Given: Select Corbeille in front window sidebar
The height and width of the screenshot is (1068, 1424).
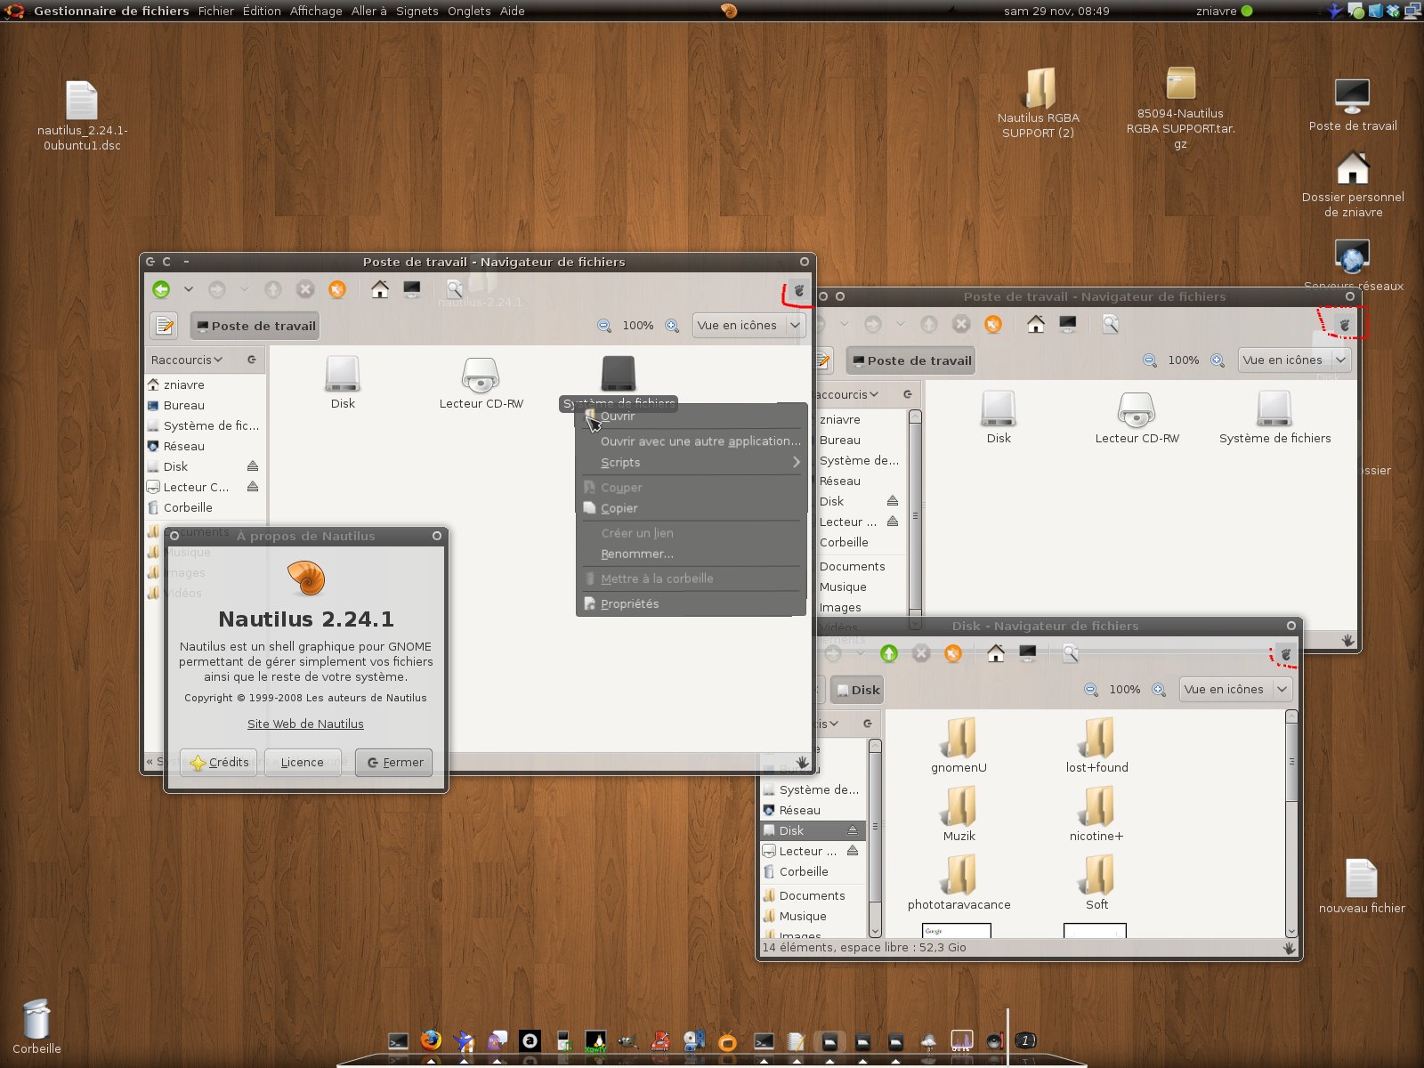Looking at the screenshot, I should coord(205,507).
